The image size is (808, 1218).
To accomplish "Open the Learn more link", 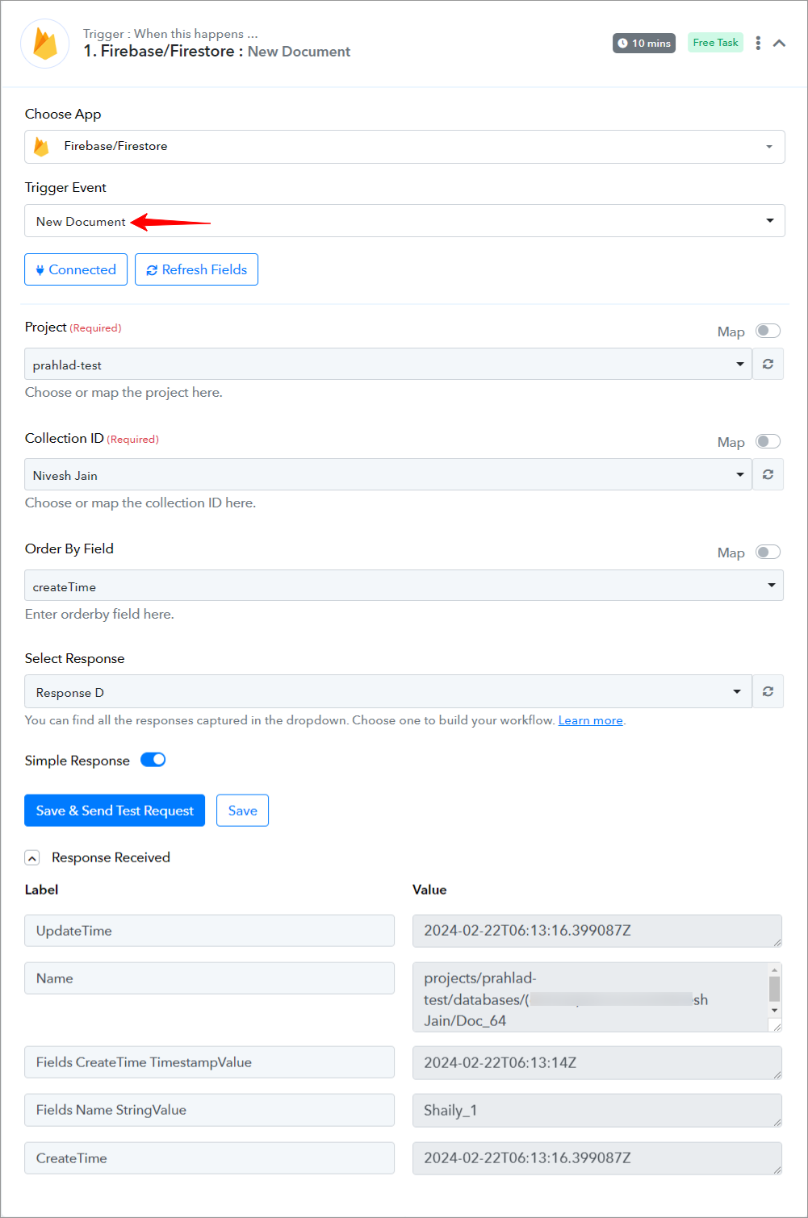I will [590, 720].
